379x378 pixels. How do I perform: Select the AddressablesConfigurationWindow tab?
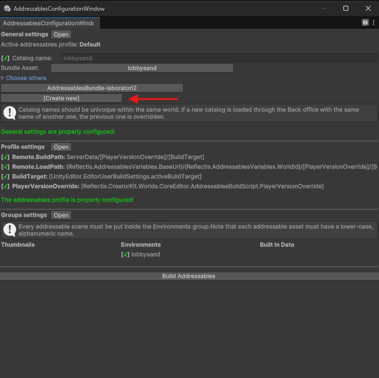50,23
